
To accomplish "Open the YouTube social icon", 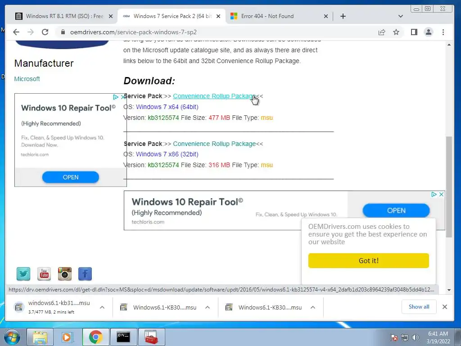I will [44, 273].
